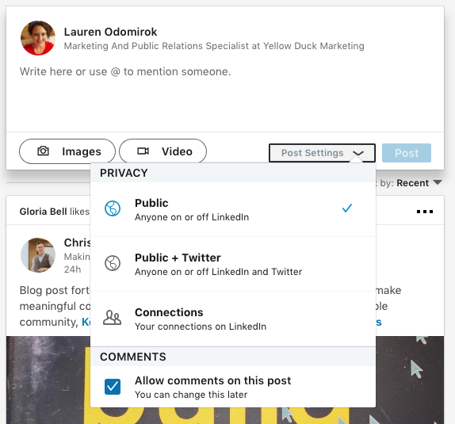Select the Public privacy option

tap(233, 209)
